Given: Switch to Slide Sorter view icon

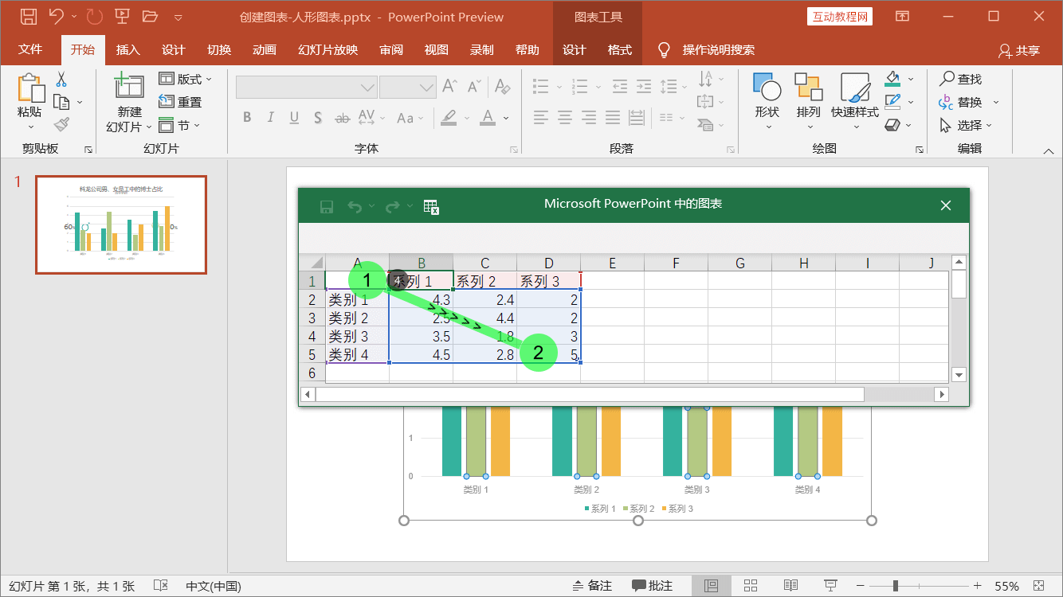Looking at the screenshot, I should coord(751,586).
